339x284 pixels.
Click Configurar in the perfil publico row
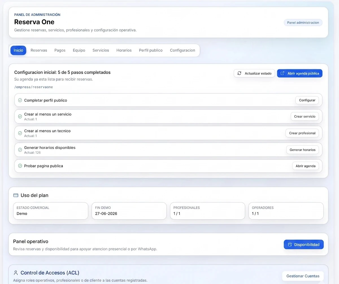pos(307,100)
